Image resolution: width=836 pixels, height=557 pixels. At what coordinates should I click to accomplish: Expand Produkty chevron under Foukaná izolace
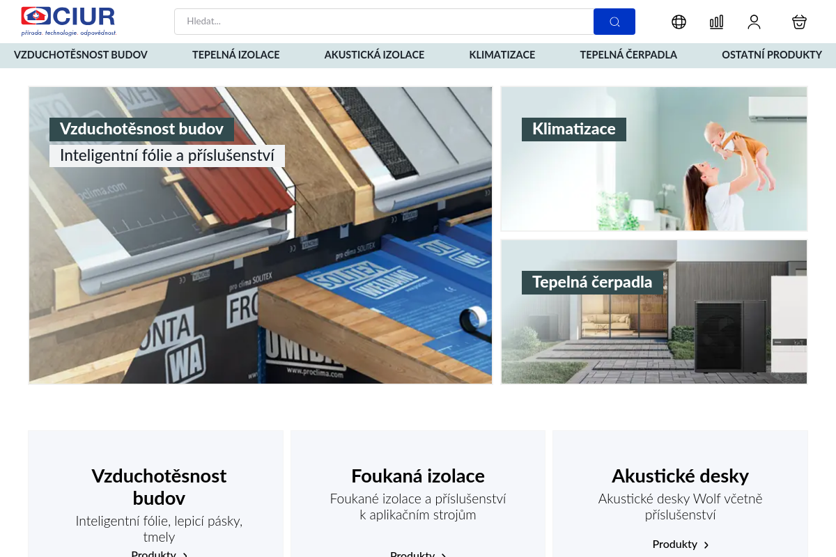coord(444,554)
